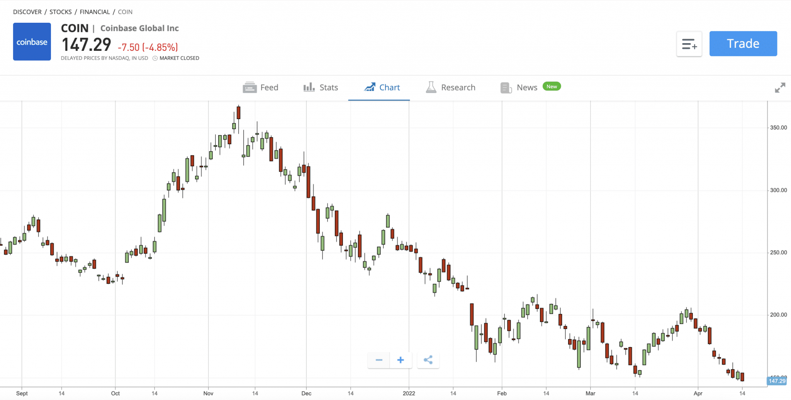
Task: Expand chart to fullscreen with arrows icon
Action: [x=780, y=87]
